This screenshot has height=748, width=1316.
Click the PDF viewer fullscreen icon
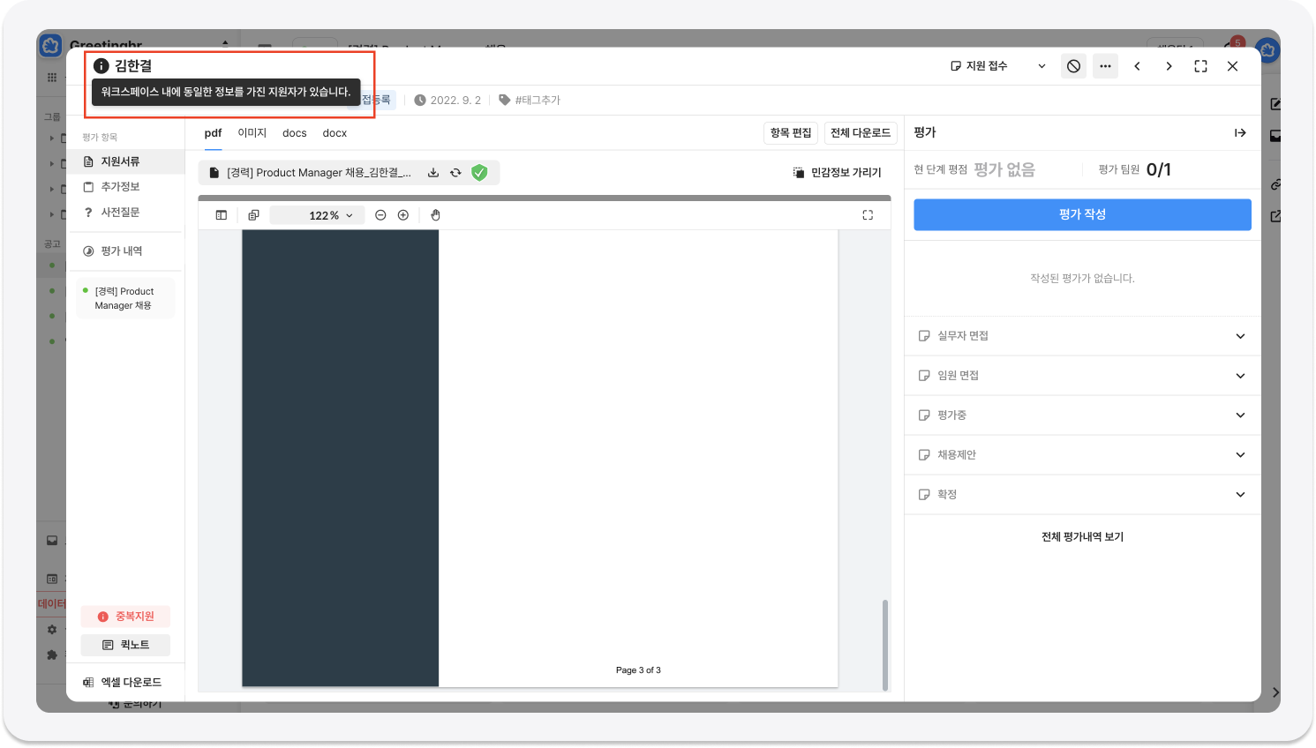click(x=868, y=215)
